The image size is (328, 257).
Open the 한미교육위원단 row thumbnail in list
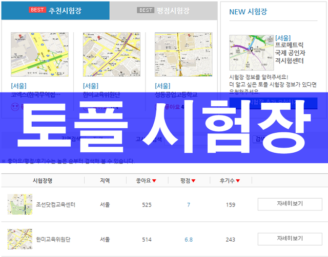[x=20, y=239]
